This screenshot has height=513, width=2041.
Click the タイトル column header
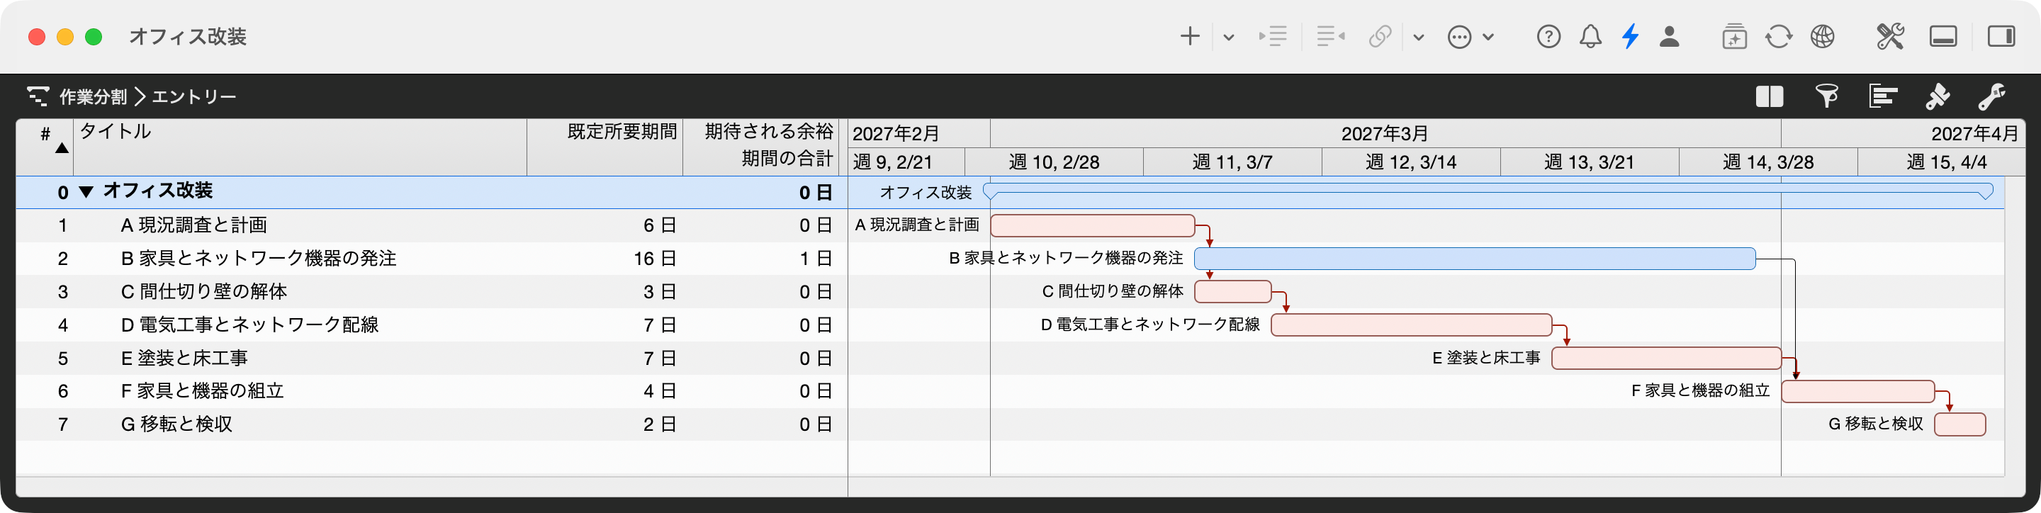tap(300, 147)
